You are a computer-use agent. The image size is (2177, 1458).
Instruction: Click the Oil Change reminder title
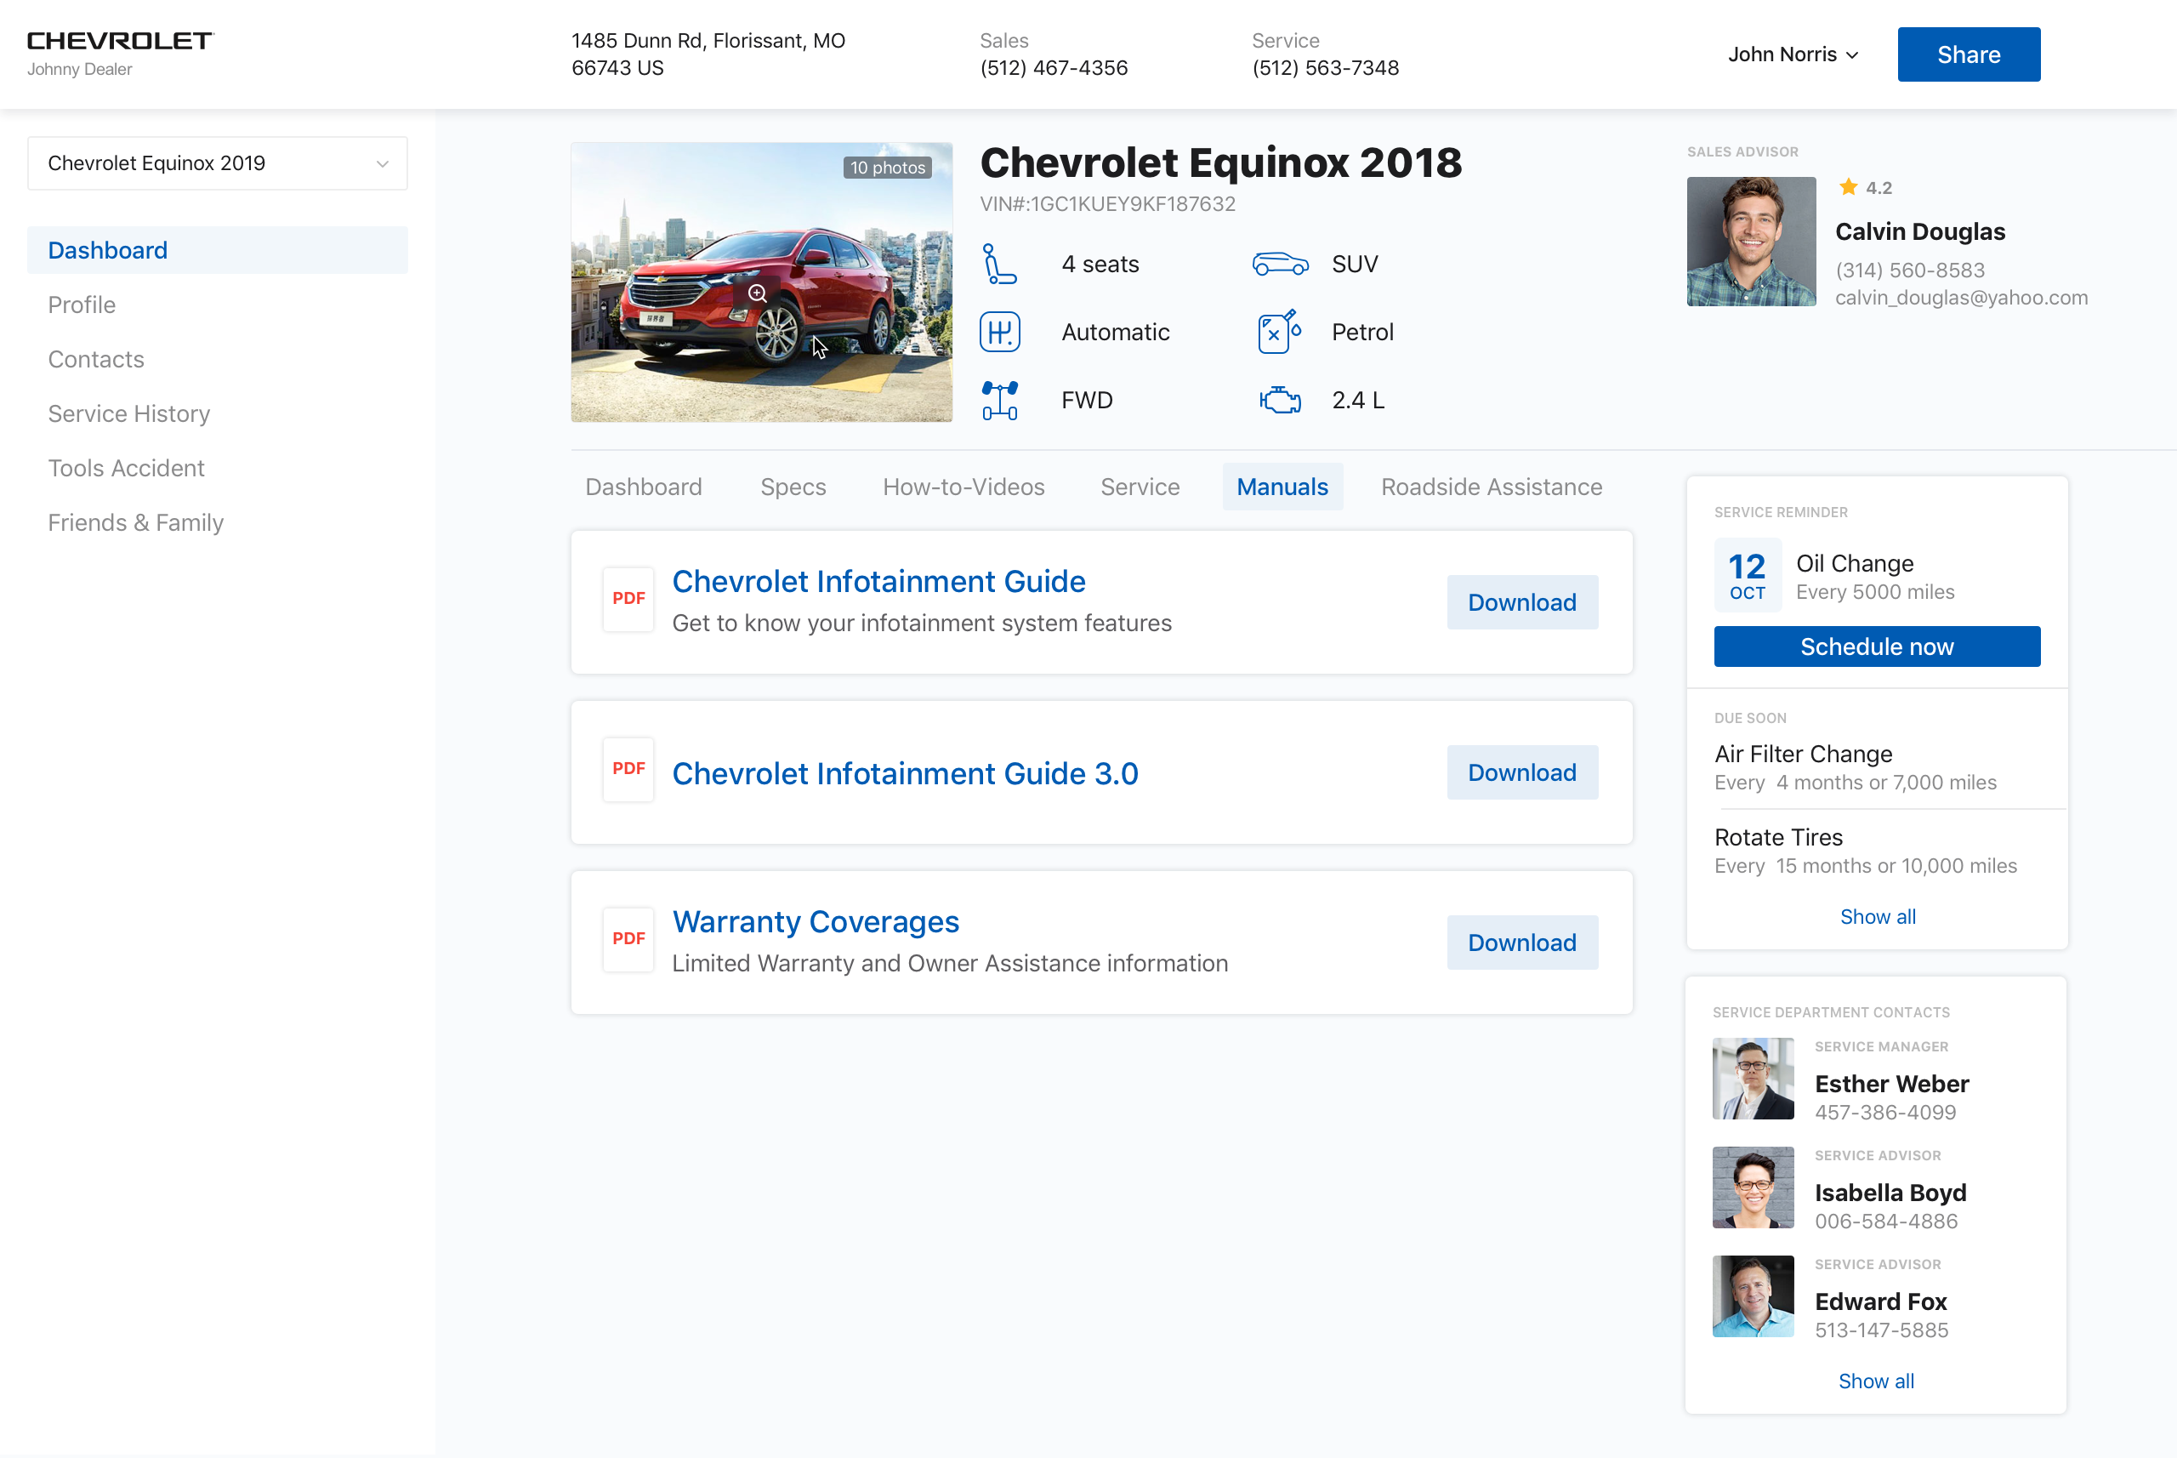click(x=1855, y=563)
